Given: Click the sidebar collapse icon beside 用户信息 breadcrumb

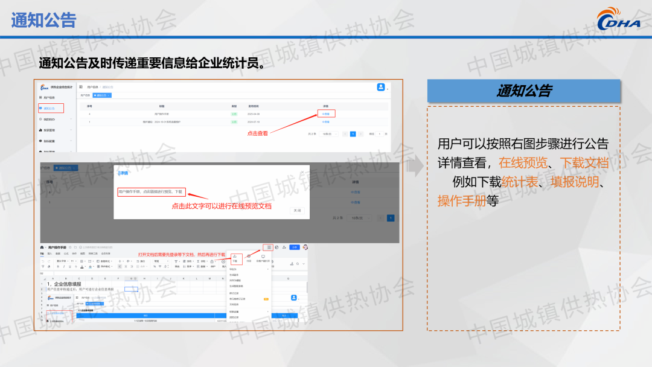Looking at the screenshot, I should [81, 88].
